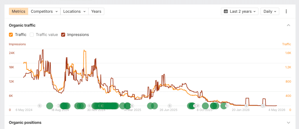This screenshot has height=129, width=299.
Task: Click the green circle above the 8 Oct 2025 label
Action: [x=205, y=106]
